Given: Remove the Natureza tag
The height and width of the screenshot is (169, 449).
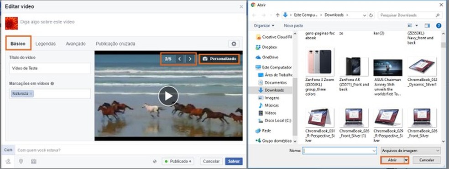Looking at the screenshot, I should pyautogui.click(x=31, y=94).
